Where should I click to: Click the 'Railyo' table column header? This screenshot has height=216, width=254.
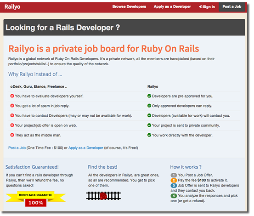coord(153,86)
